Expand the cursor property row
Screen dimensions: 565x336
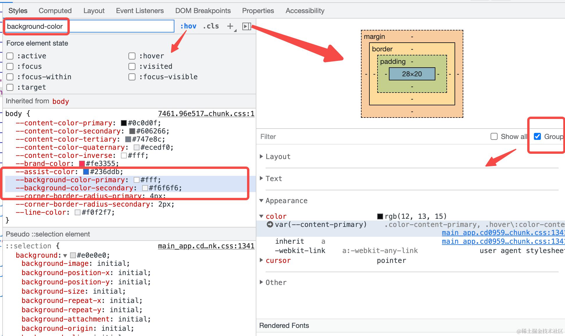pos(261,260)
